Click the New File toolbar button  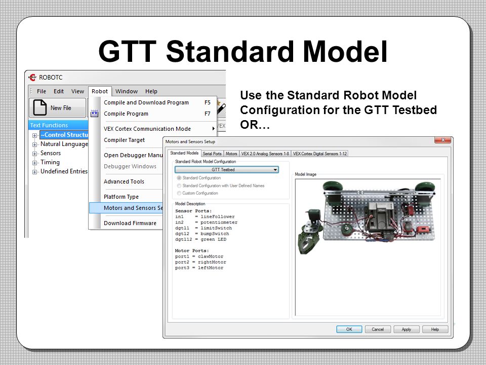pos(57,107)
